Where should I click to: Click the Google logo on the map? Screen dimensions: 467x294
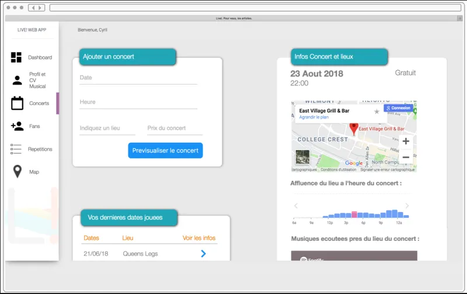coord(354,163)
